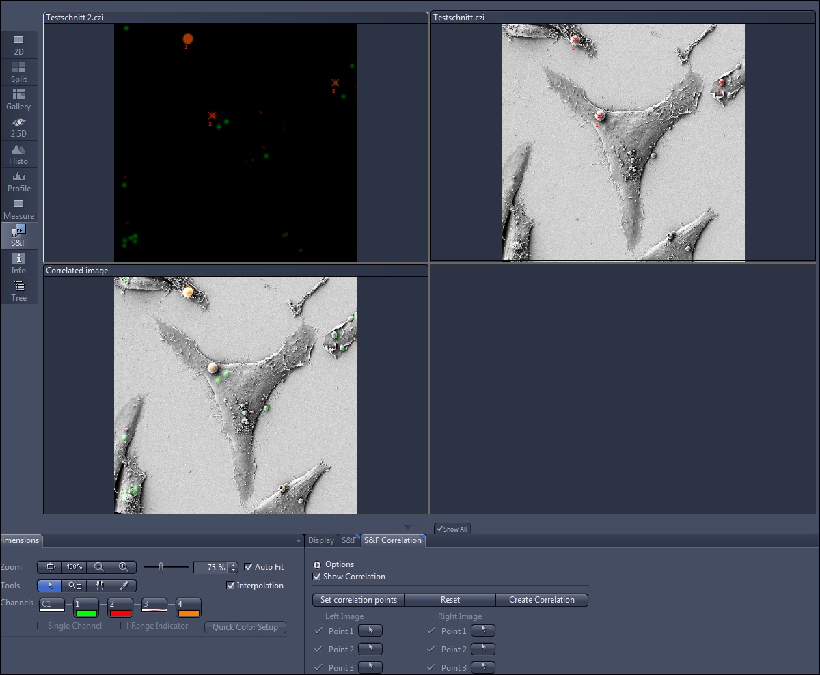Uncheck Interpolation
The width and height of the screenshot is (820, 675).
click(232, 585)
